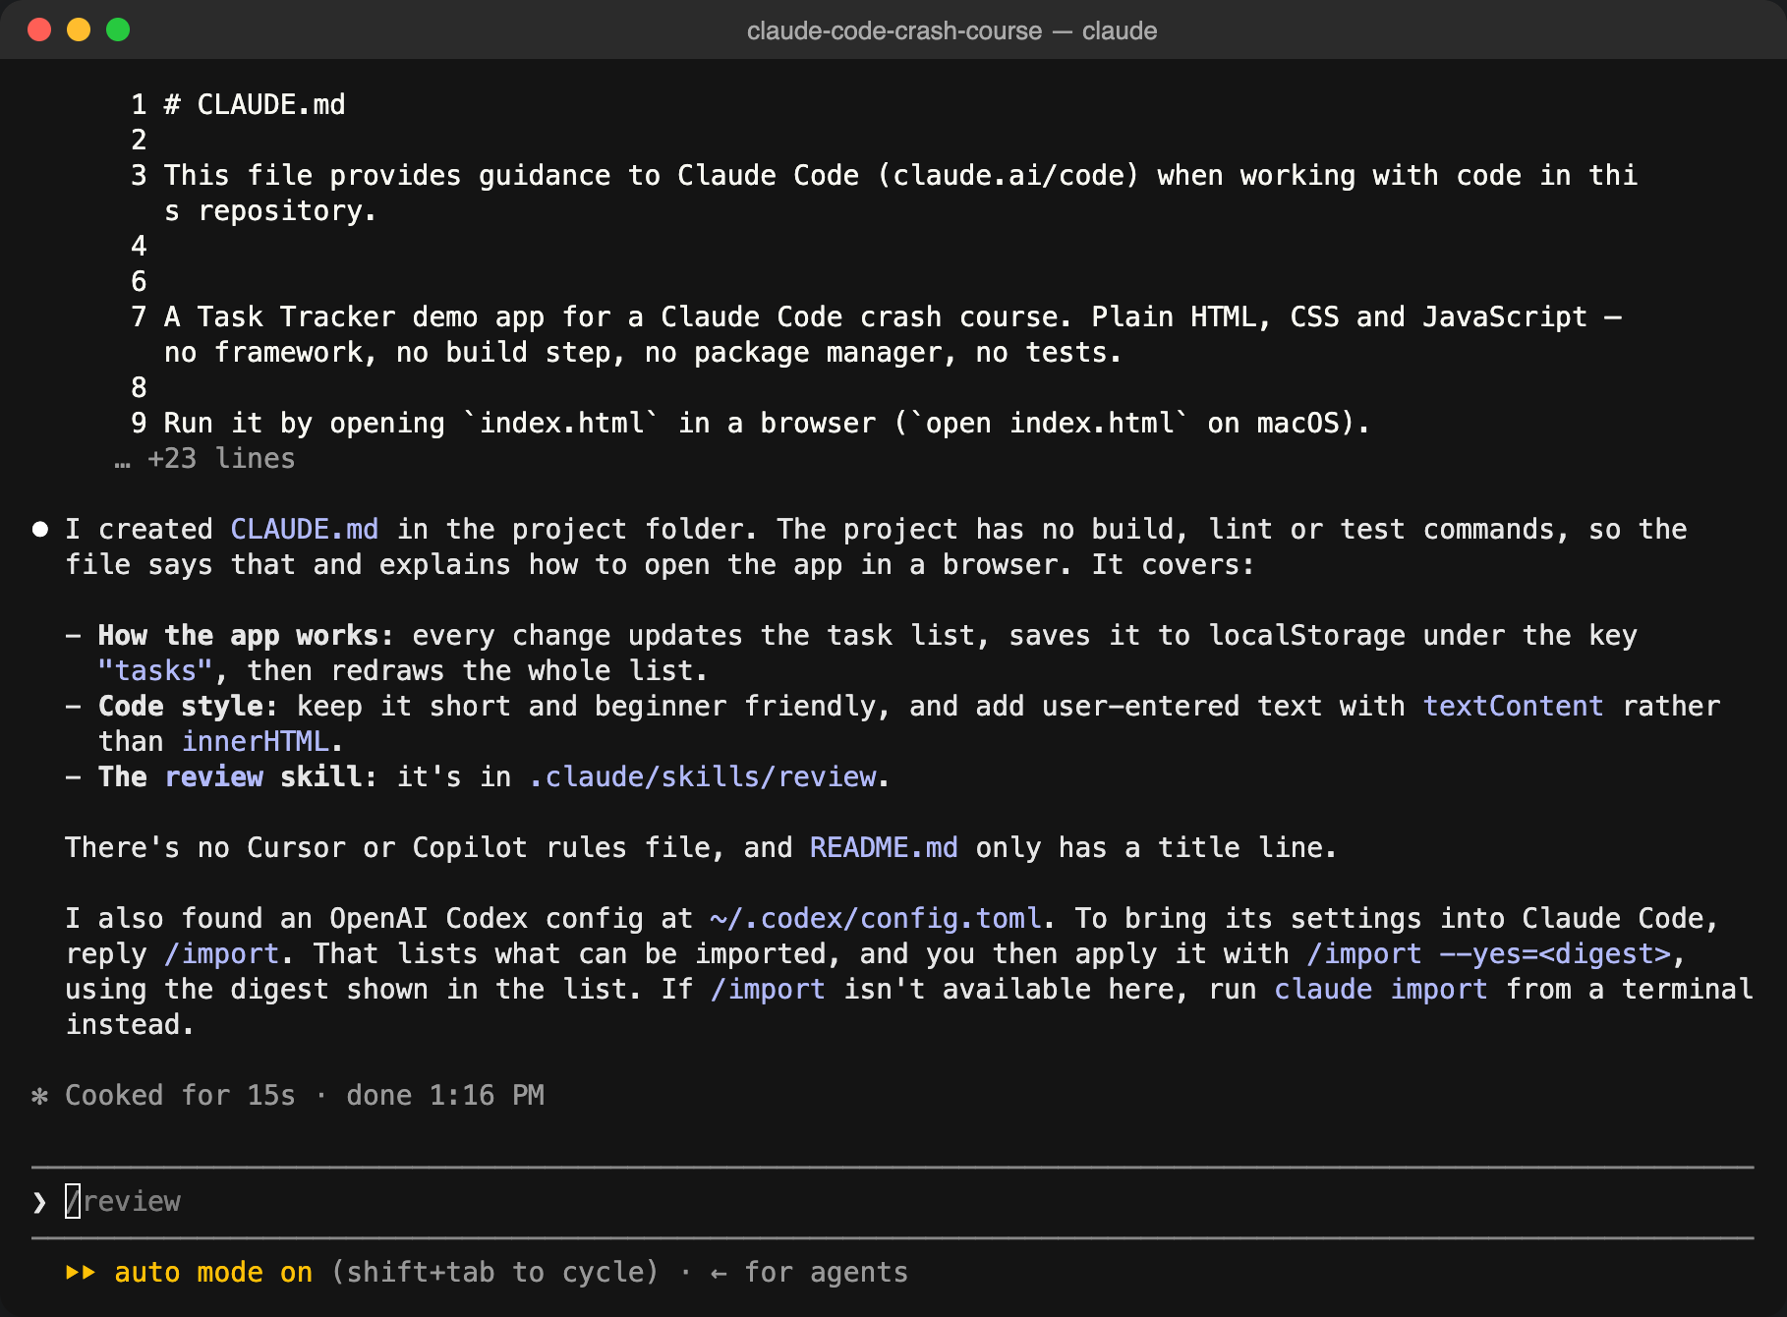
Task: Click the 'This file provides guidance' line 3
Action: tap(900, 193)
